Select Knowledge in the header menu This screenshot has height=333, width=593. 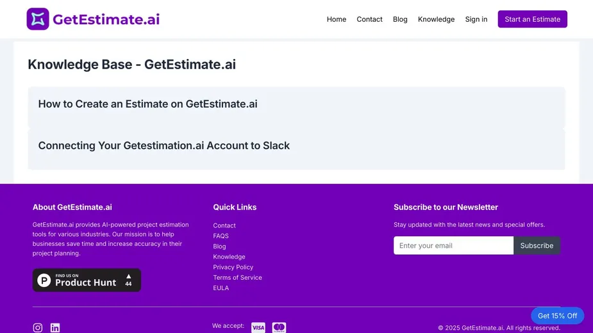[x=436, y=19]
